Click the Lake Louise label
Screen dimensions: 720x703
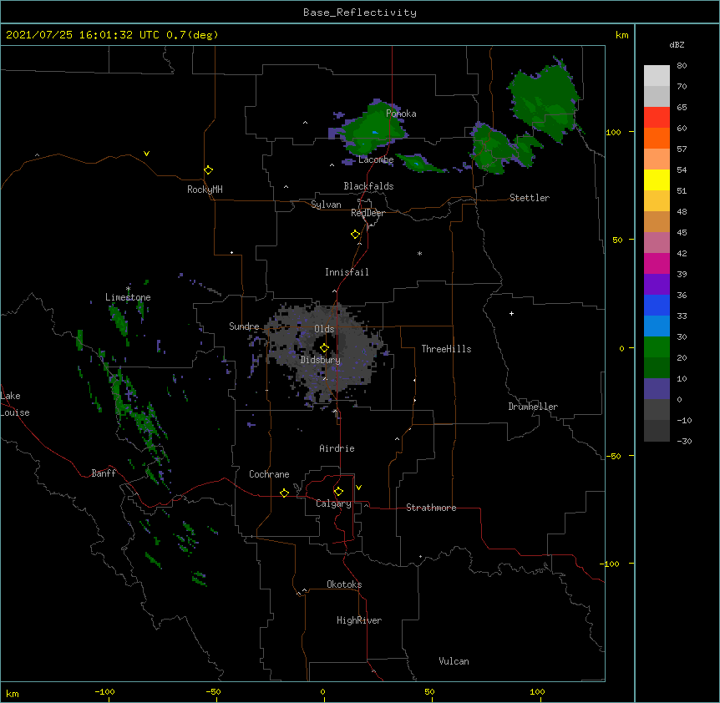coord(15,404)
